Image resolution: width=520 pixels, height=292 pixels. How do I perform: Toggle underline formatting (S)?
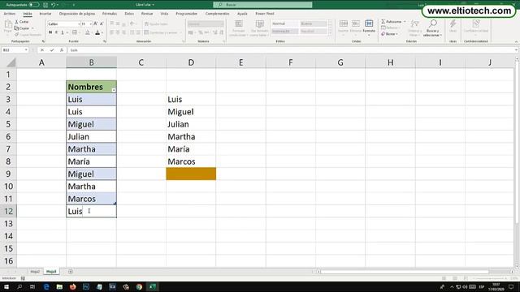(x=62, y=32)
